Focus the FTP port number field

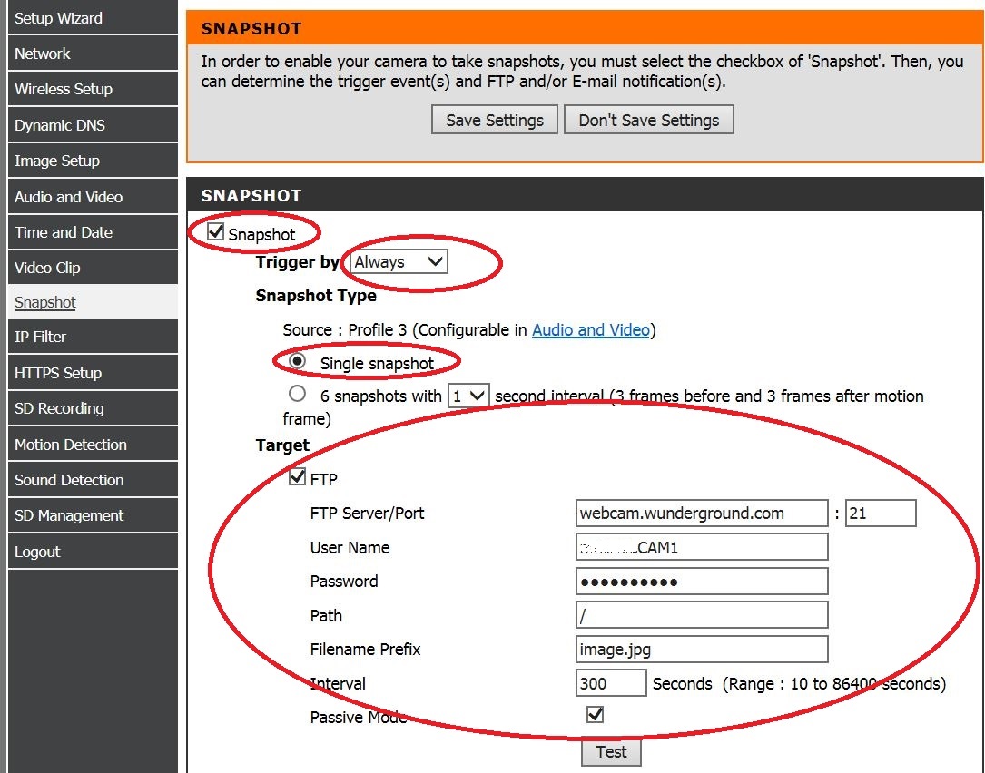click(880, 514)
